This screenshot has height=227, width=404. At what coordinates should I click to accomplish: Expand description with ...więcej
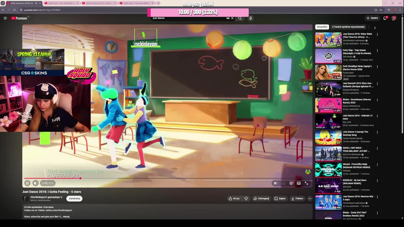(x=66, y=217)
